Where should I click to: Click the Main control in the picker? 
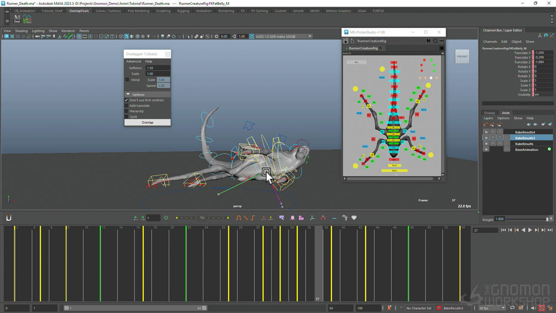tap(394, 171)
